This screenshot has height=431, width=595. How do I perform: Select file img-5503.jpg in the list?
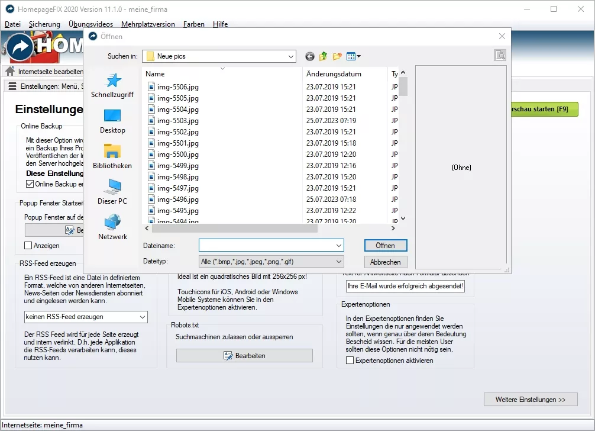[x=177, y=121]
